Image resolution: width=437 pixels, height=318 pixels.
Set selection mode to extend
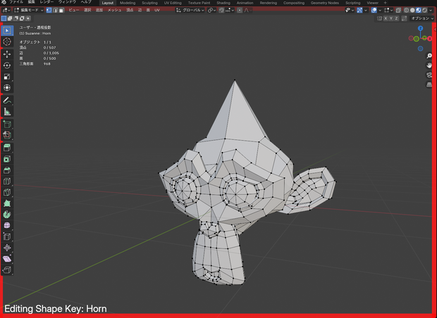[x=10, y=18]
